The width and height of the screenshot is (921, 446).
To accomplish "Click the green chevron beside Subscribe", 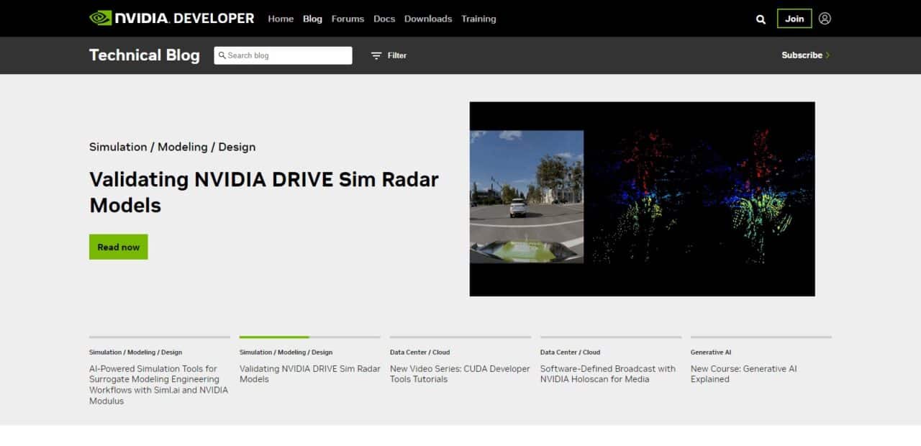I will (827, 55).
